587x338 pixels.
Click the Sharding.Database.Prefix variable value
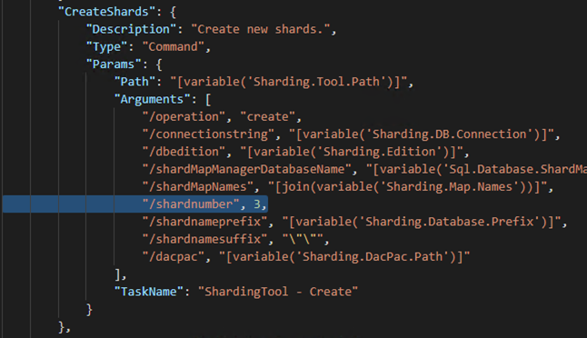coord(422,222)
